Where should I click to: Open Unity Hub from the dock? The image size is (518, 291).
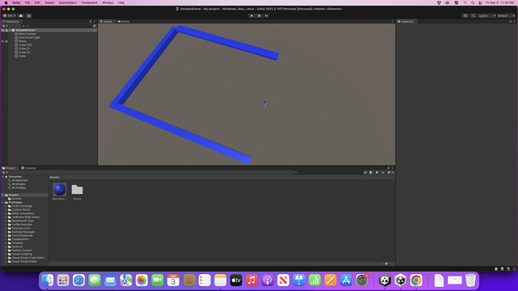click(x=384, y=280)
